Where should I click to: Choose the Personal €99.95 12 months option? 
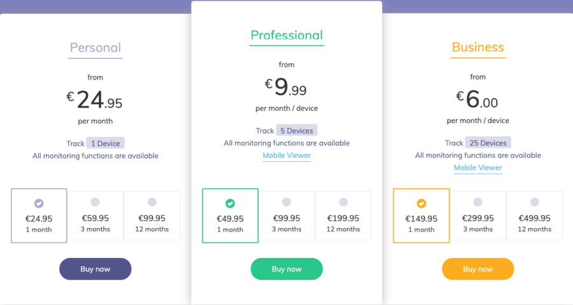click(152, 215)
